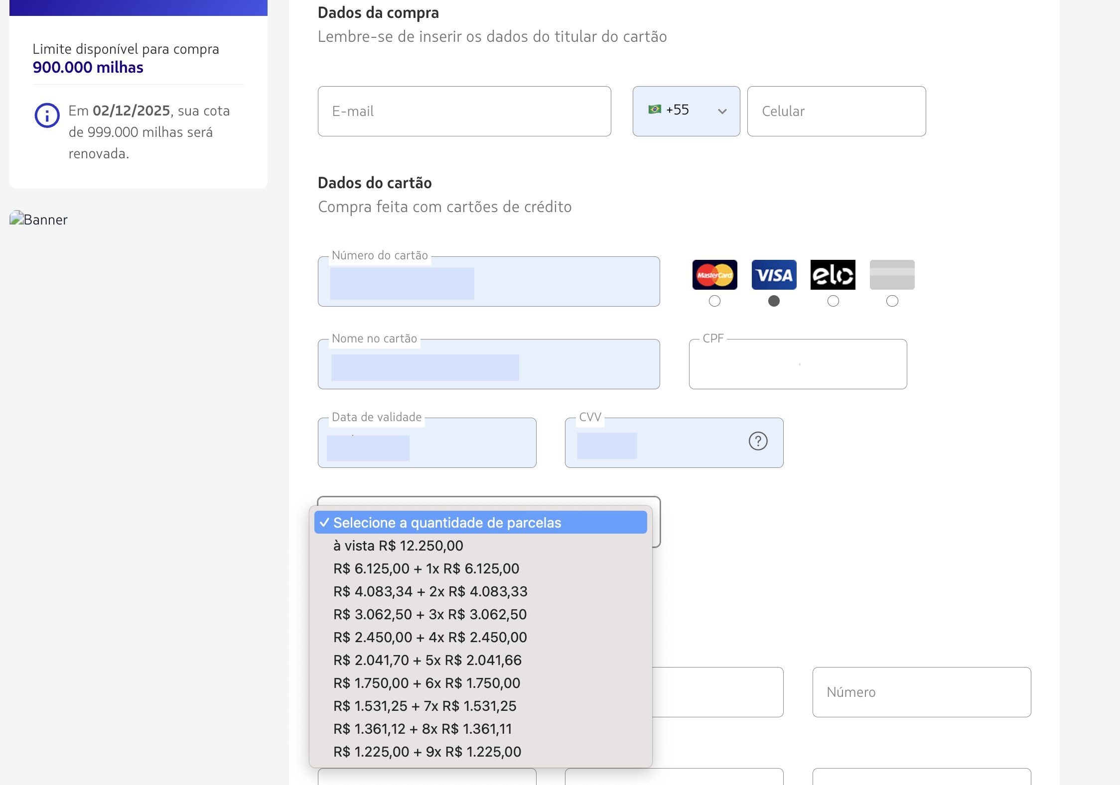
Task: Click the broken Banner image
Action: click(38, 220)
